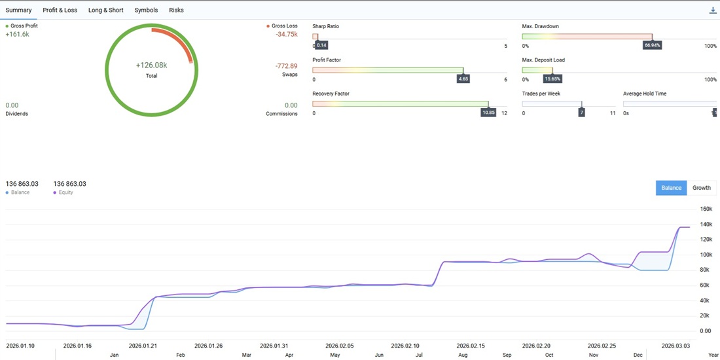Click the Recovery Factor 10.85 marker
Screen dimensions: 720x360
[x=488, y=113]
